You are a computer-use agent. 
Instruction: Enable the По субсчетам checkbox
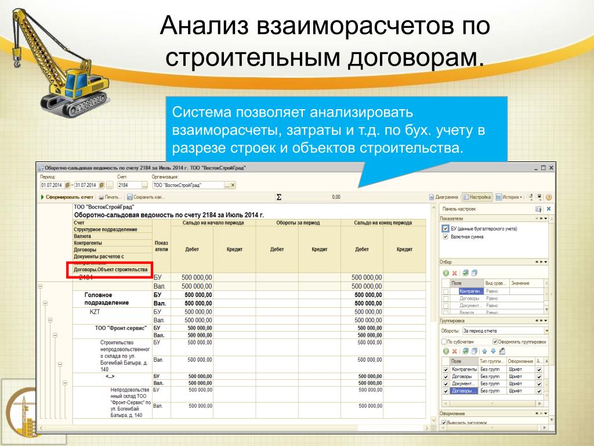pyautogui.click(x=444, y=341)
